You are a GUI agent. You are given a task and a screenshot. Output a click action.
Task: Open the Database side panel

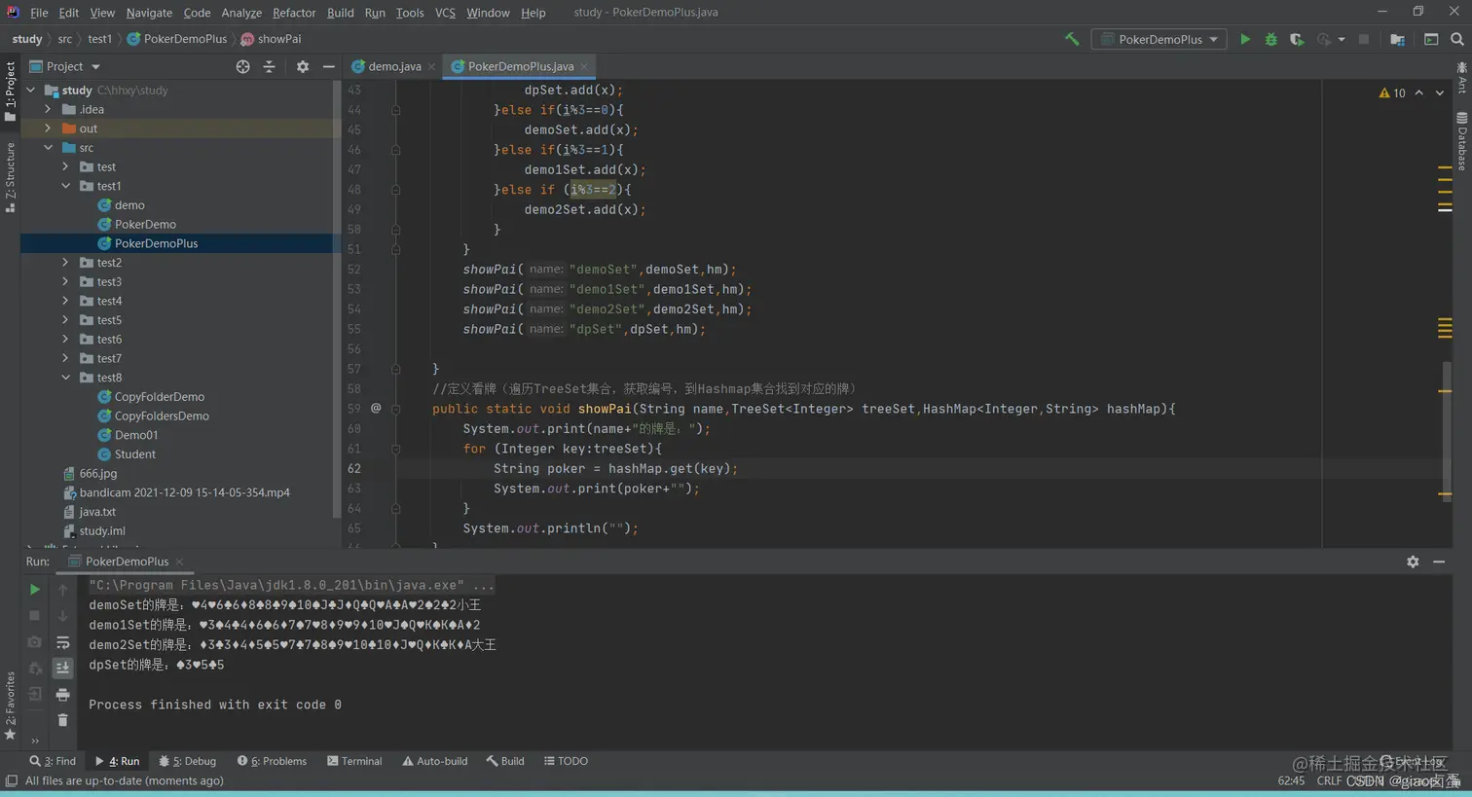[x=1462, y=142]
